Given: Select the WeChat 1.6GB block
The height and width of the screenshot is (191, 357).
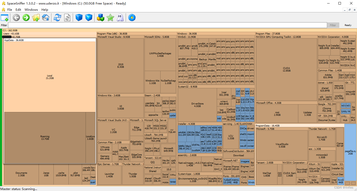Looking at the screenshot, I should click(267, 174).
